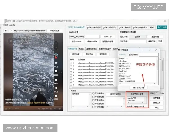Open comments via the speech bubble icon
Image resolution: width=169 pixels, height=135 pixels.
tap(56, 71)
